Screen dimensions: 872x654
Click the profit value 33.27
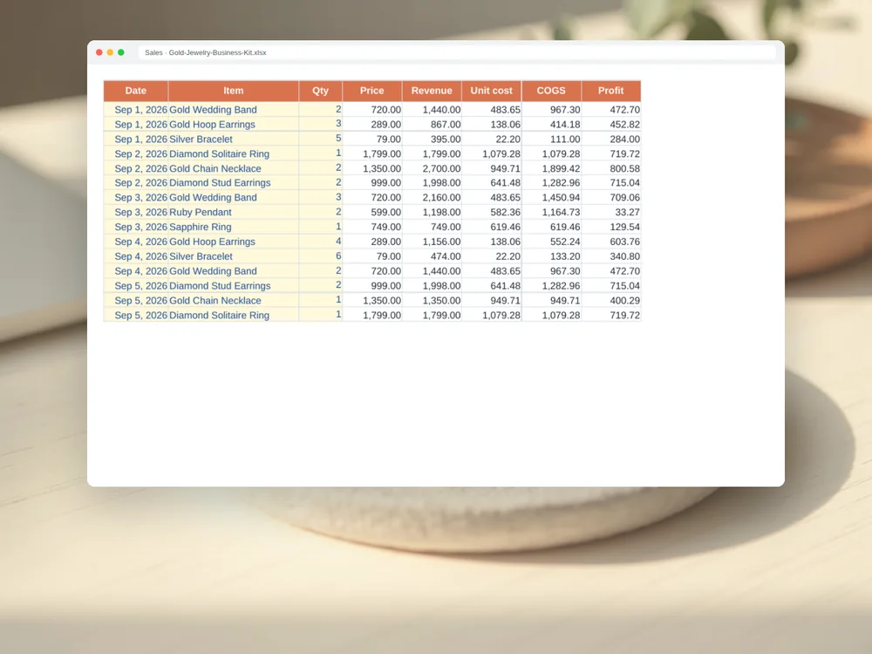627,212
